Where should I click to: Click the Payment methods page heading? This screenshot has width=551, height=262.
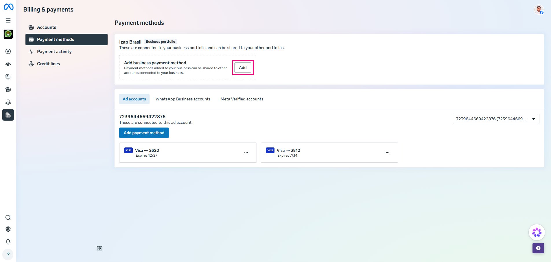click(x=139, y=23)
